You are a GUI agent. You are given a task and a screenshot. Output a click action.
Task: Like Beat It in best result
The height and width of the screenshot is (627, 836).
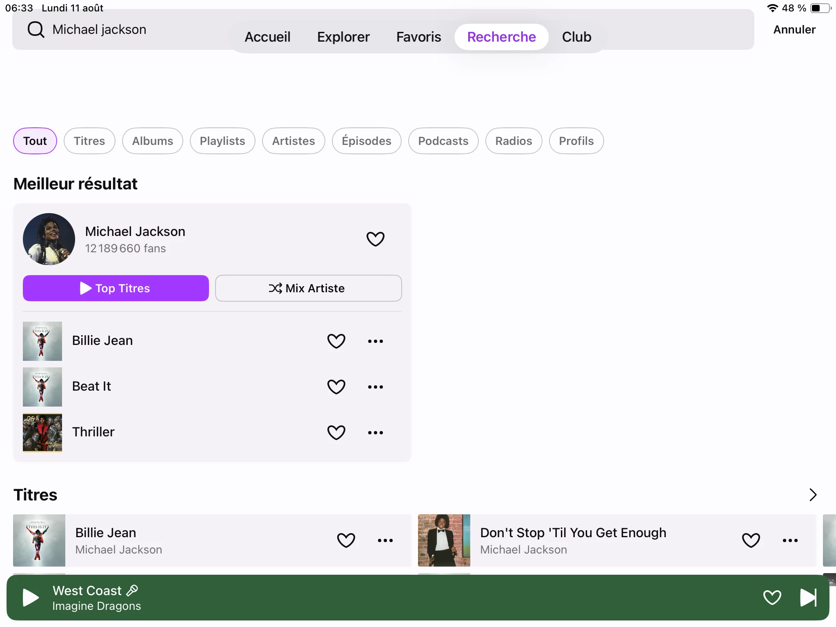[336, 387]
